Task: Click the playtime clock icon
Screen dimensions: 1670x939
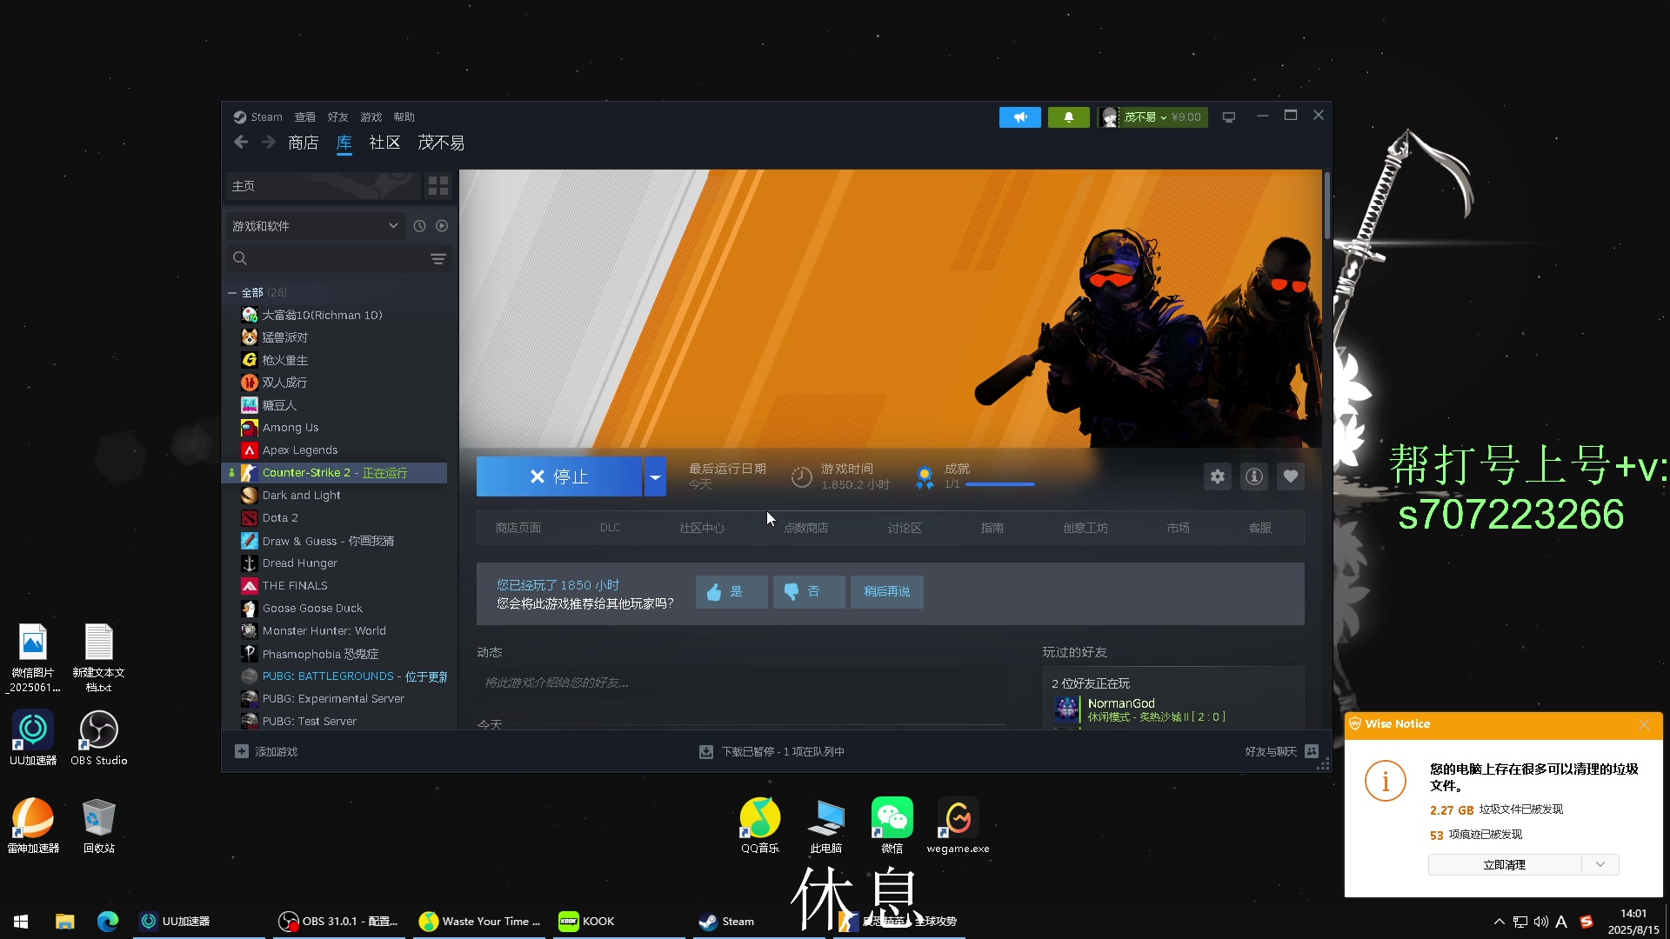Action: click(801, 476)
